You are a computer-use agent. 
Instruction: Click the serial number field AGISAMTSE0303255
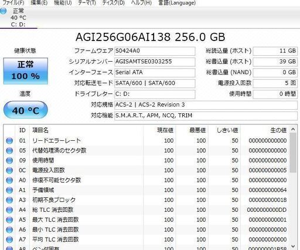coord(155,62)
